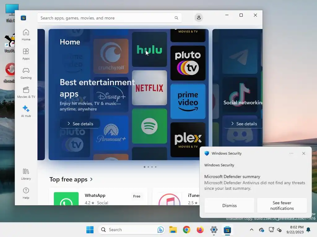Go to the Gaming section
Screen dimensions: 317x237
26,73
